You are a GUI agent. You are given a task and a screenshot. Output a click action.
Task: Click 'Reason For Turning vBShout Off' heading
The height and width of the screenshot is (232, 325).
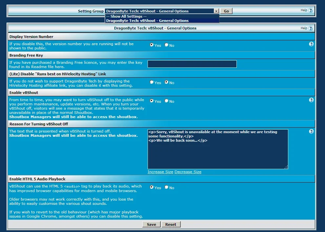[x=39, y=124]
